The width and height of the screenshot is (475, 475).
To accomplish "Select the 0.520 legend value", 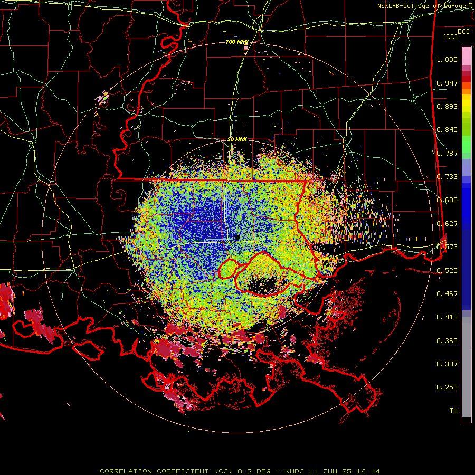I will [x=447, y=271].
